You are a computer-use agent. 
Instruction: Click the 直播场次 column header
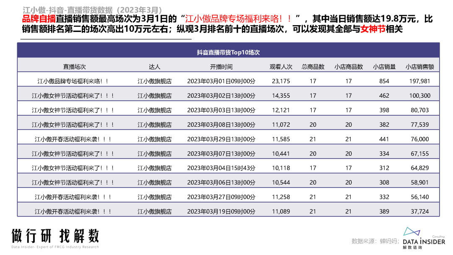pos(75,67)
